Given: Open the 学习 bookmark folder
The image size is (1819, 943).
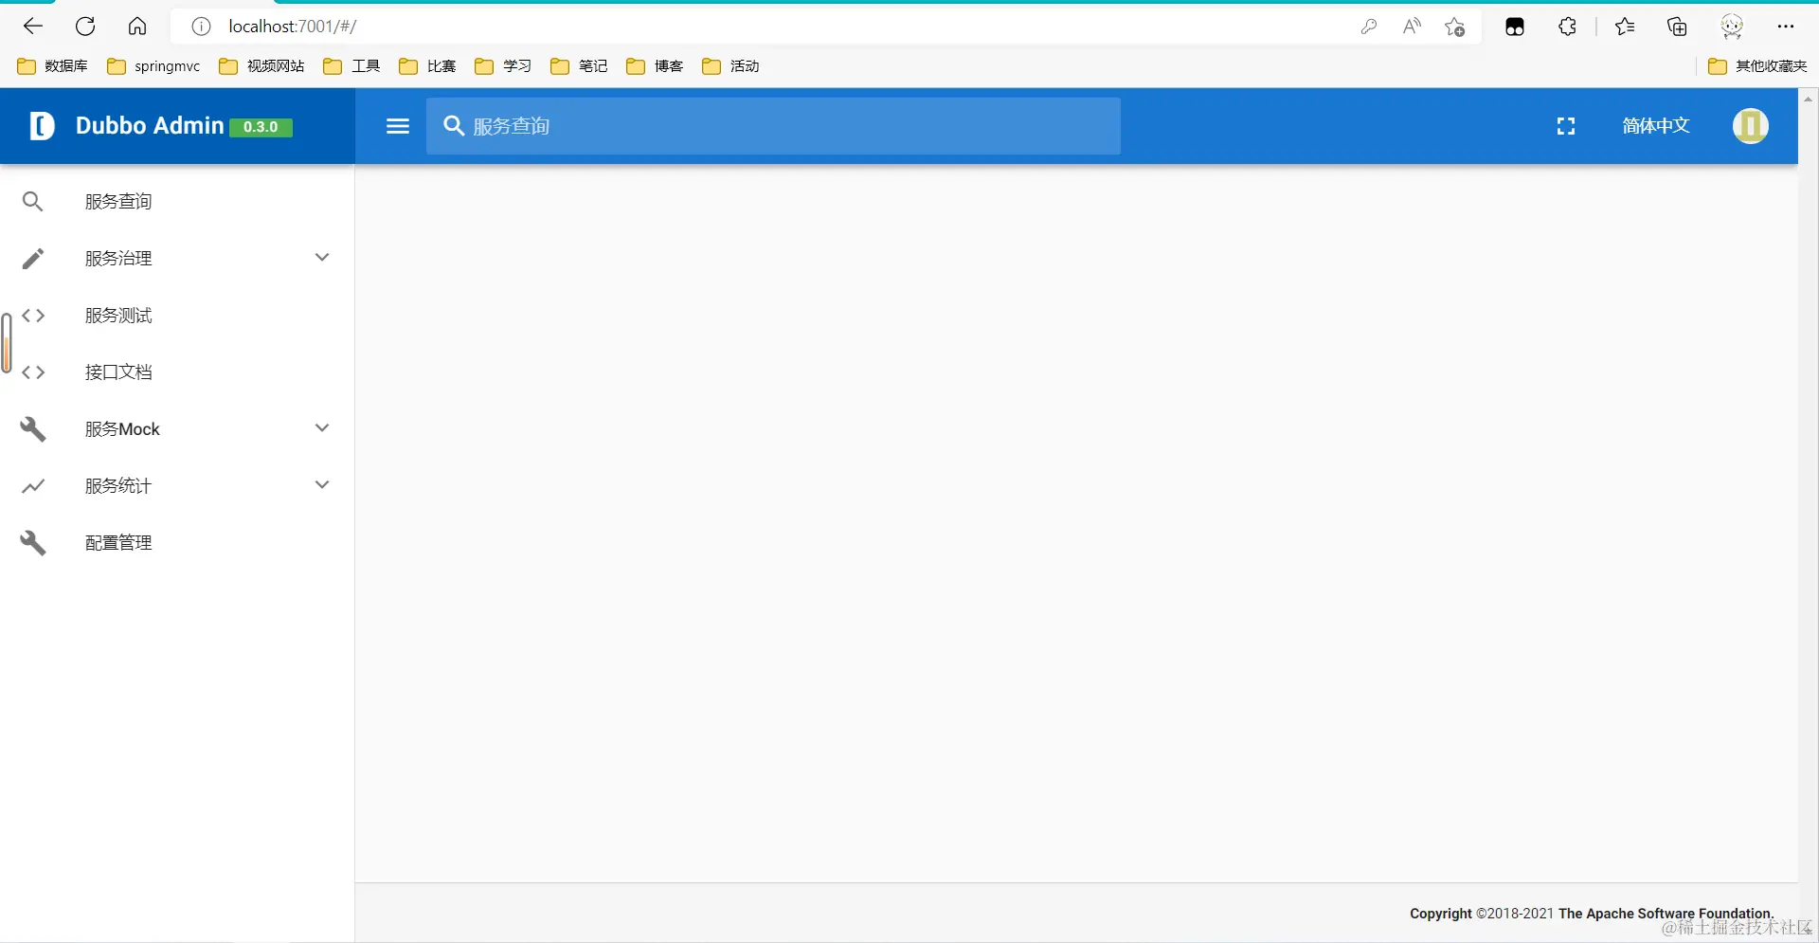Looking at the screenshot, I should pyautogui.click(x=503, y=66).
